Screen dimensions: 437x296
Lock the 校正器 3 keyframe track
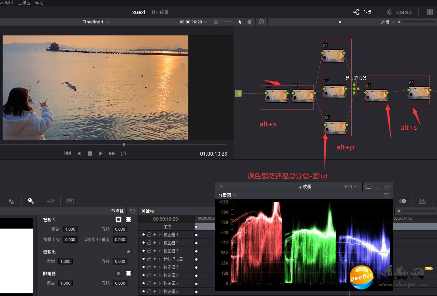coord(149,251)
